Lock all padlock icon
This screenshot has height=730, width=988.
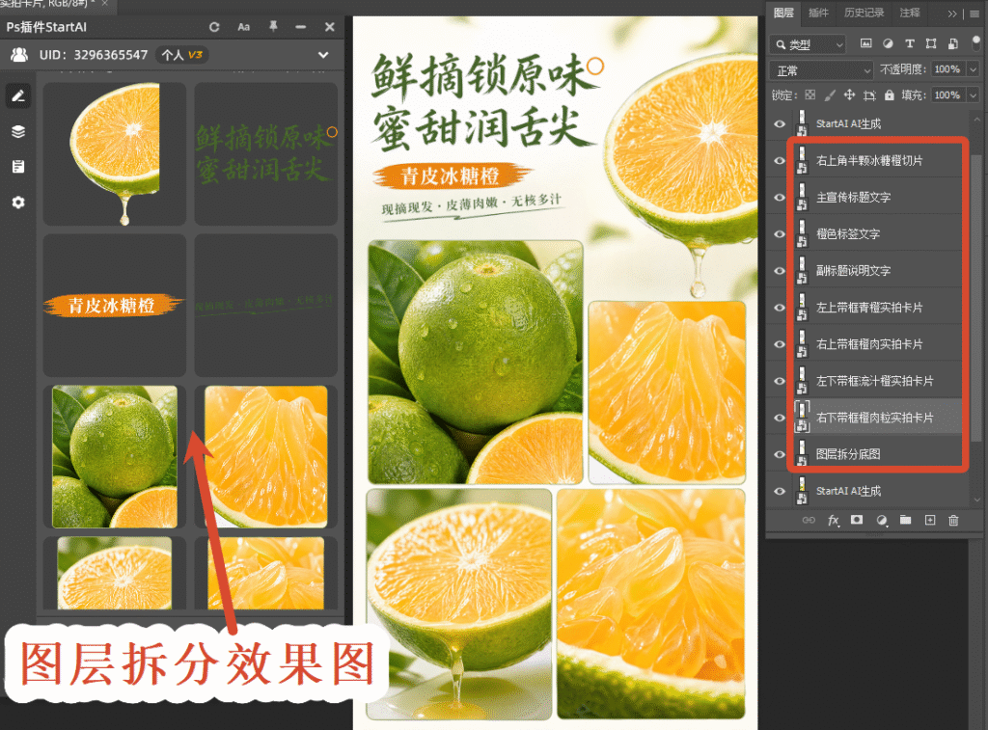[889, 95]
